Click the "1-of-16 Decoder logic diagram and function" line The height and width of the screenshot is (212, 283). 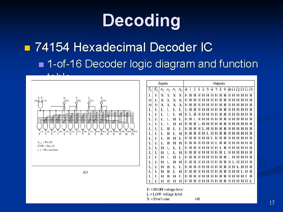(x=153, y=64)
